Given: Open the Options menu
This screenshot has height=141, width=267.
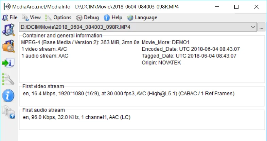Looking at the screenshot, I should [x=58, y=18].
